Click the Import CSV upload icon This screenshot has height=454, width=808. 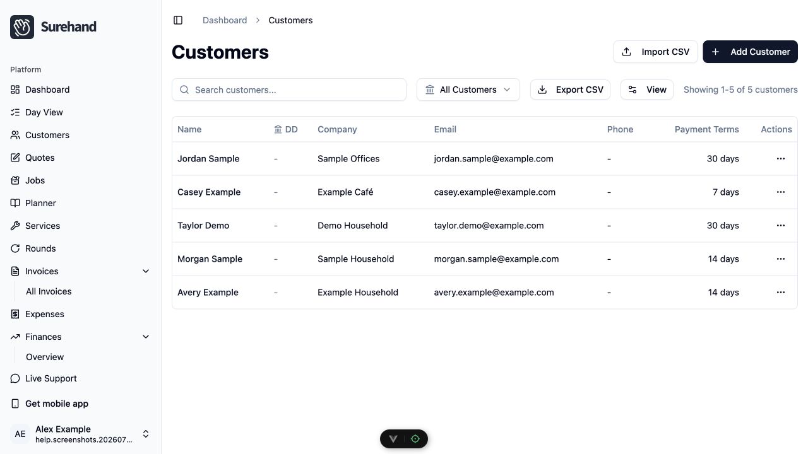627,52
